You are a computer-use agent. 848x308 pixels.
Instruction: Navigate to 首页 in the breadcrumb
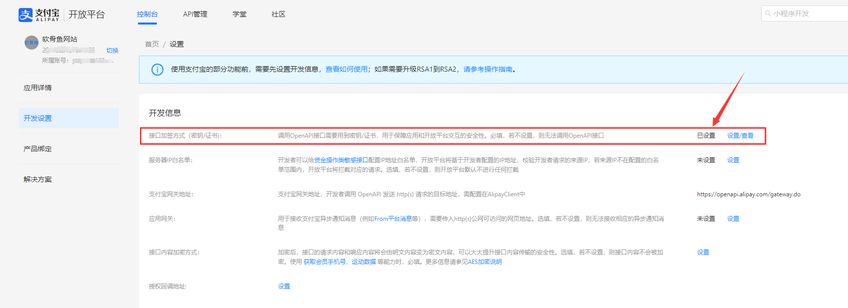152,44
